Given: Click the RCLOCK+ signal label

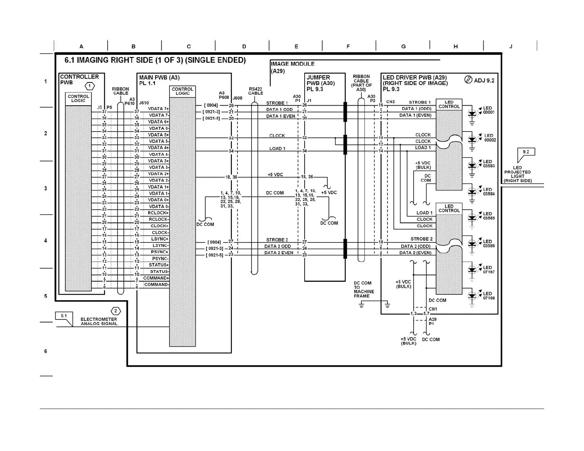Looking at the screenshot, I should [x=158, y=213].
